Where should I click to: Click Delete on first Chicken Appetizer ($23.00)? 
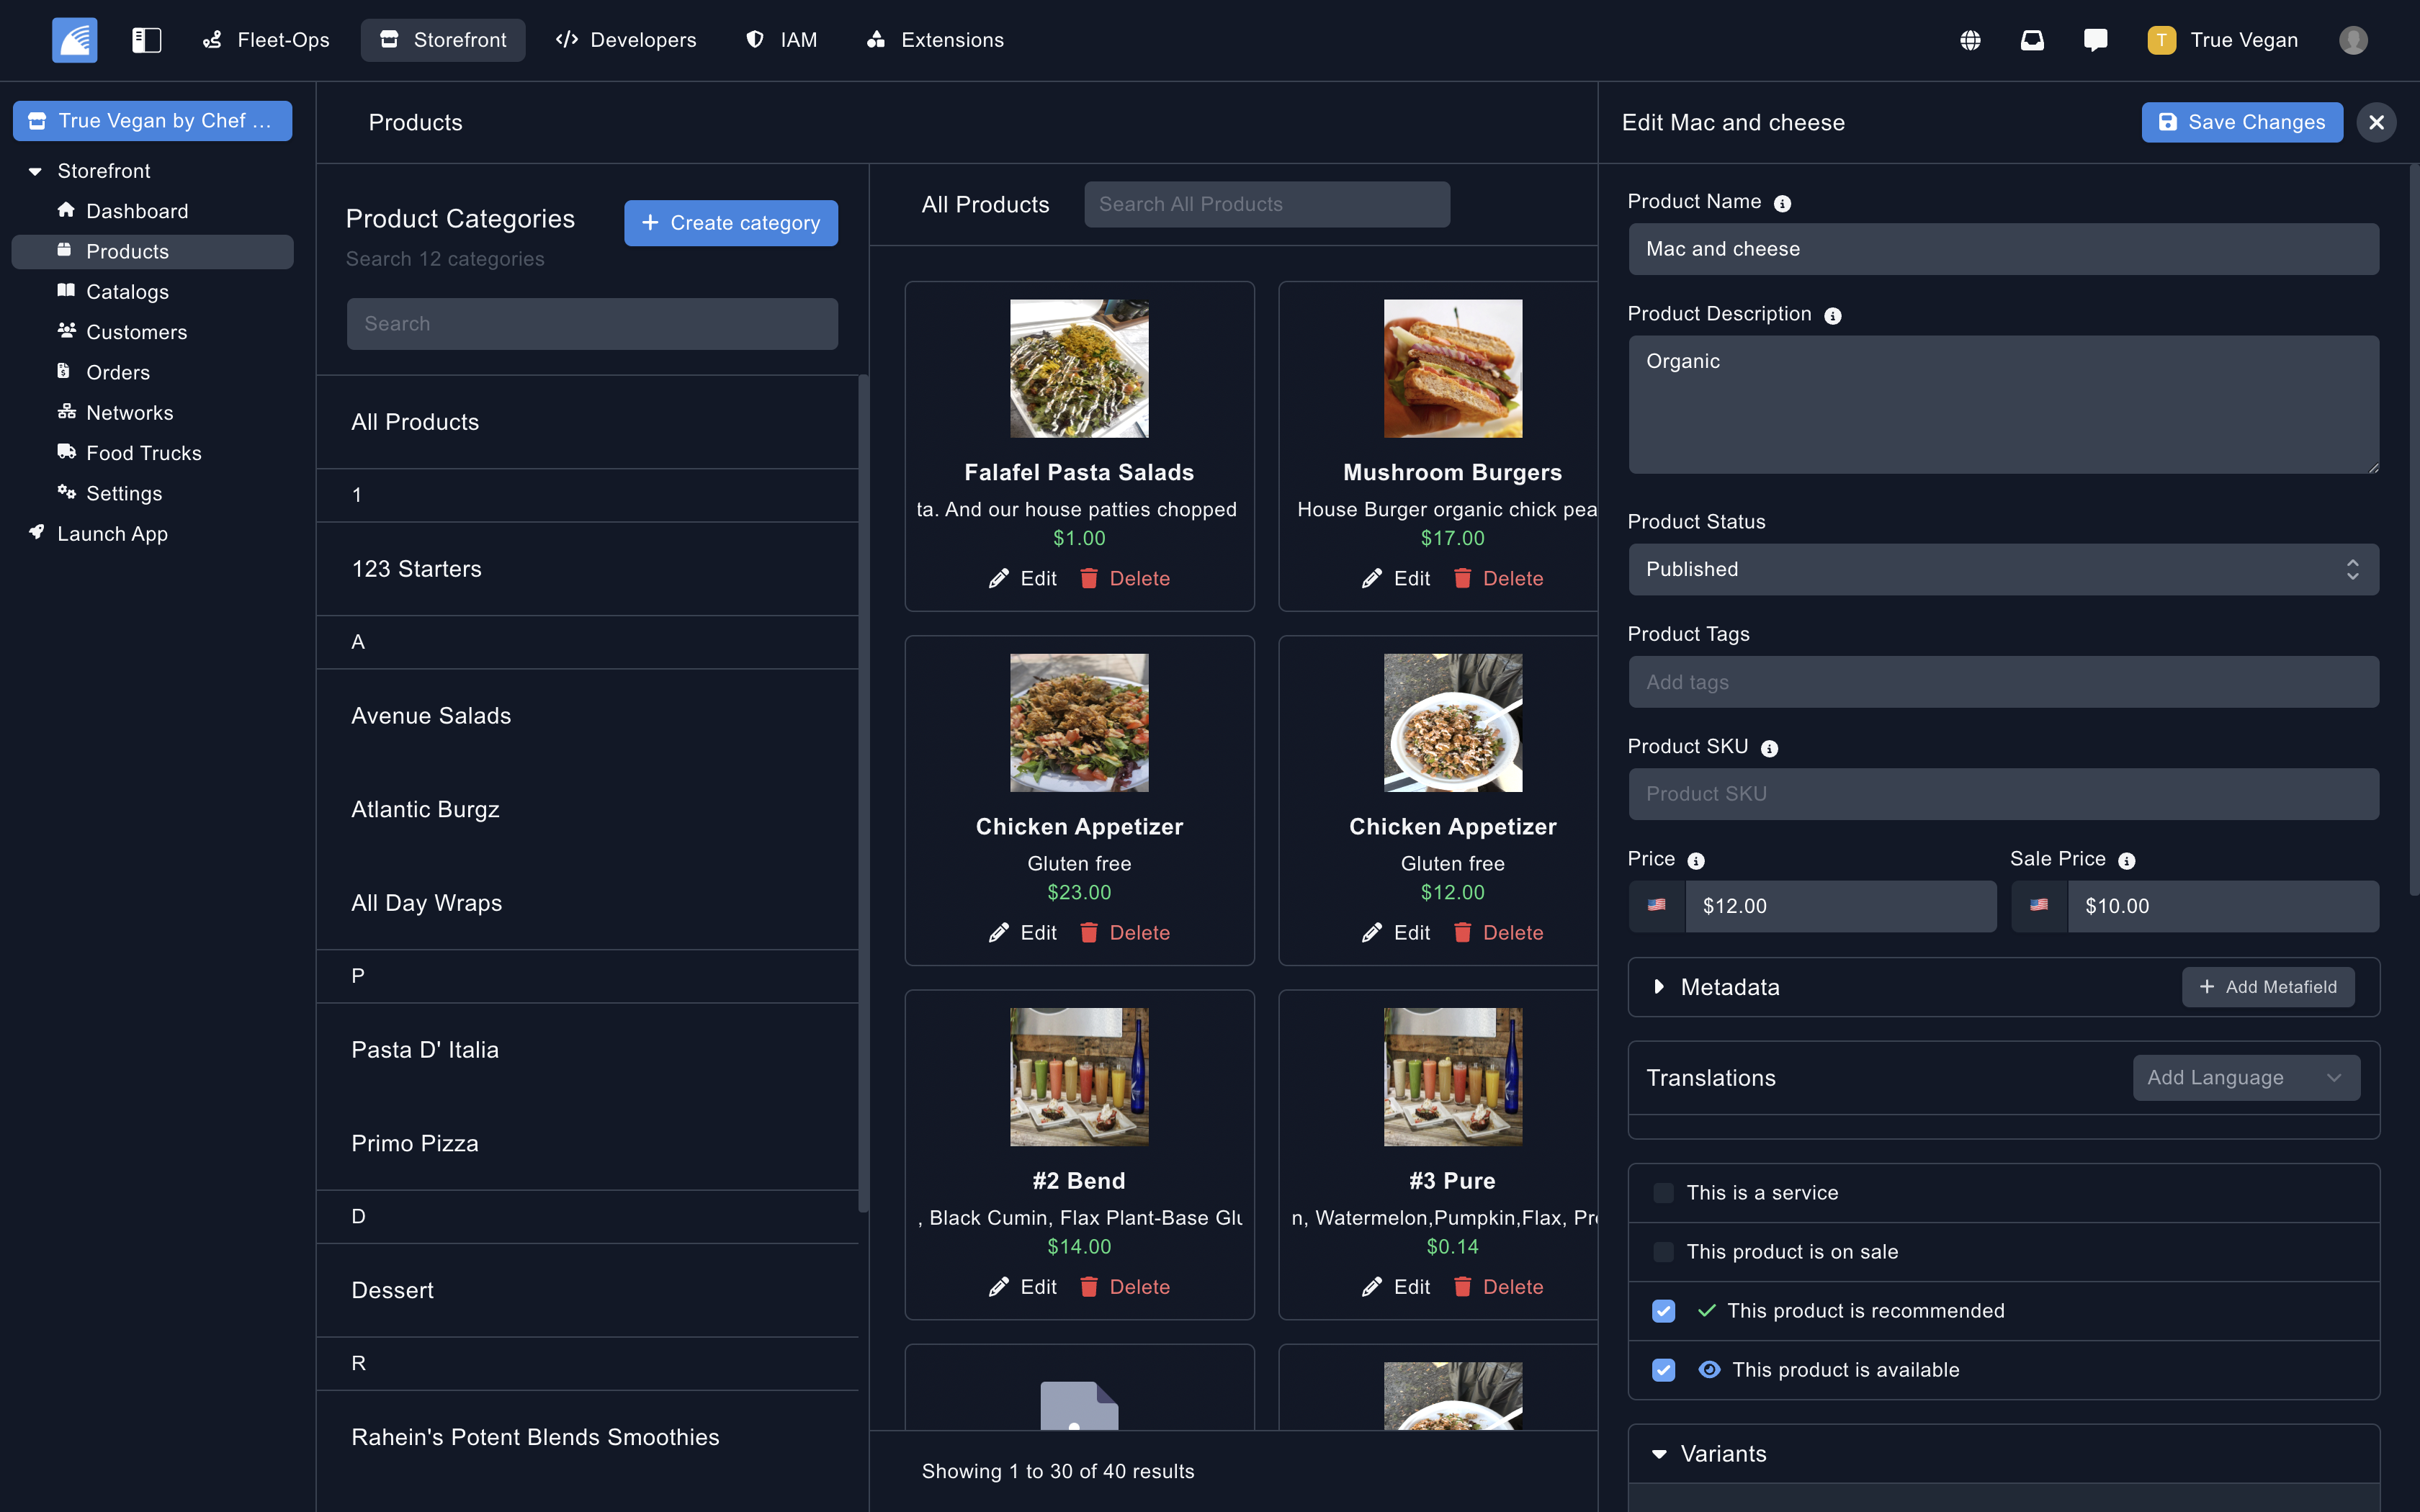click(1125, 933)
